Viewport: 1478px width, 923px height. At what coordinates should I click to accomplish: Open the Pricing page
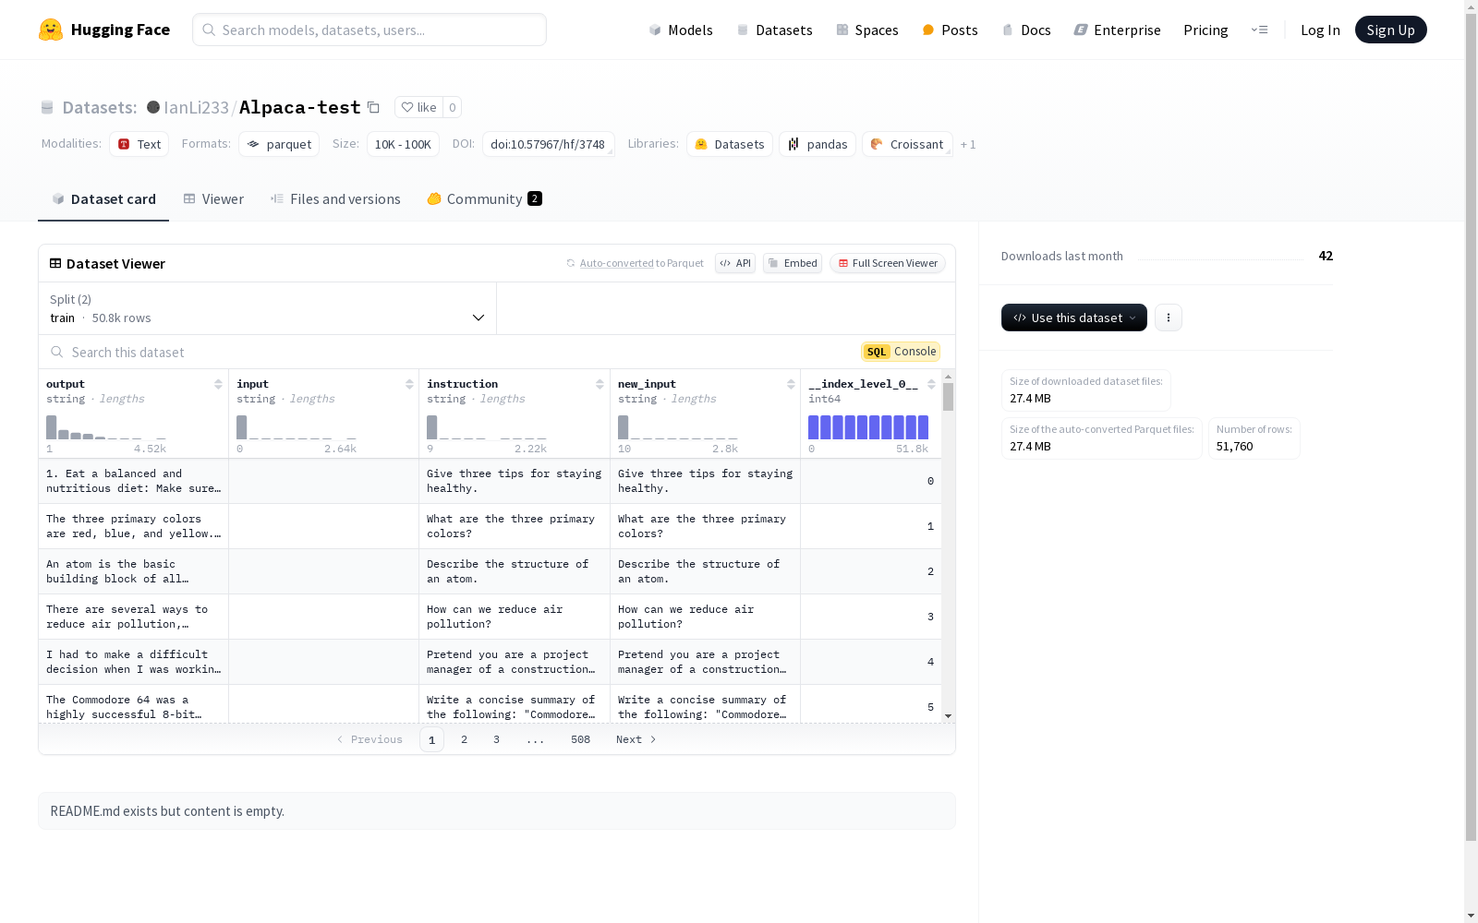1205,30
